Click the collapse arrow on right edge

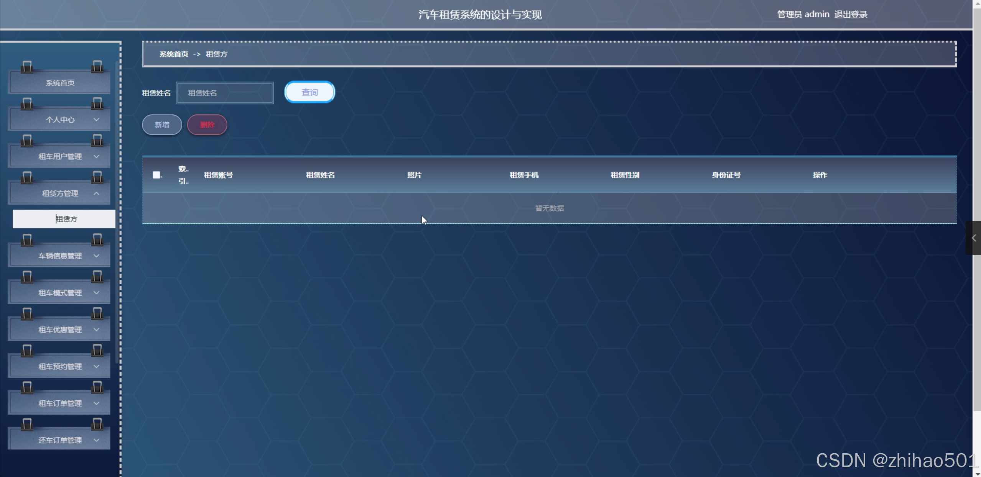[973, 238]
